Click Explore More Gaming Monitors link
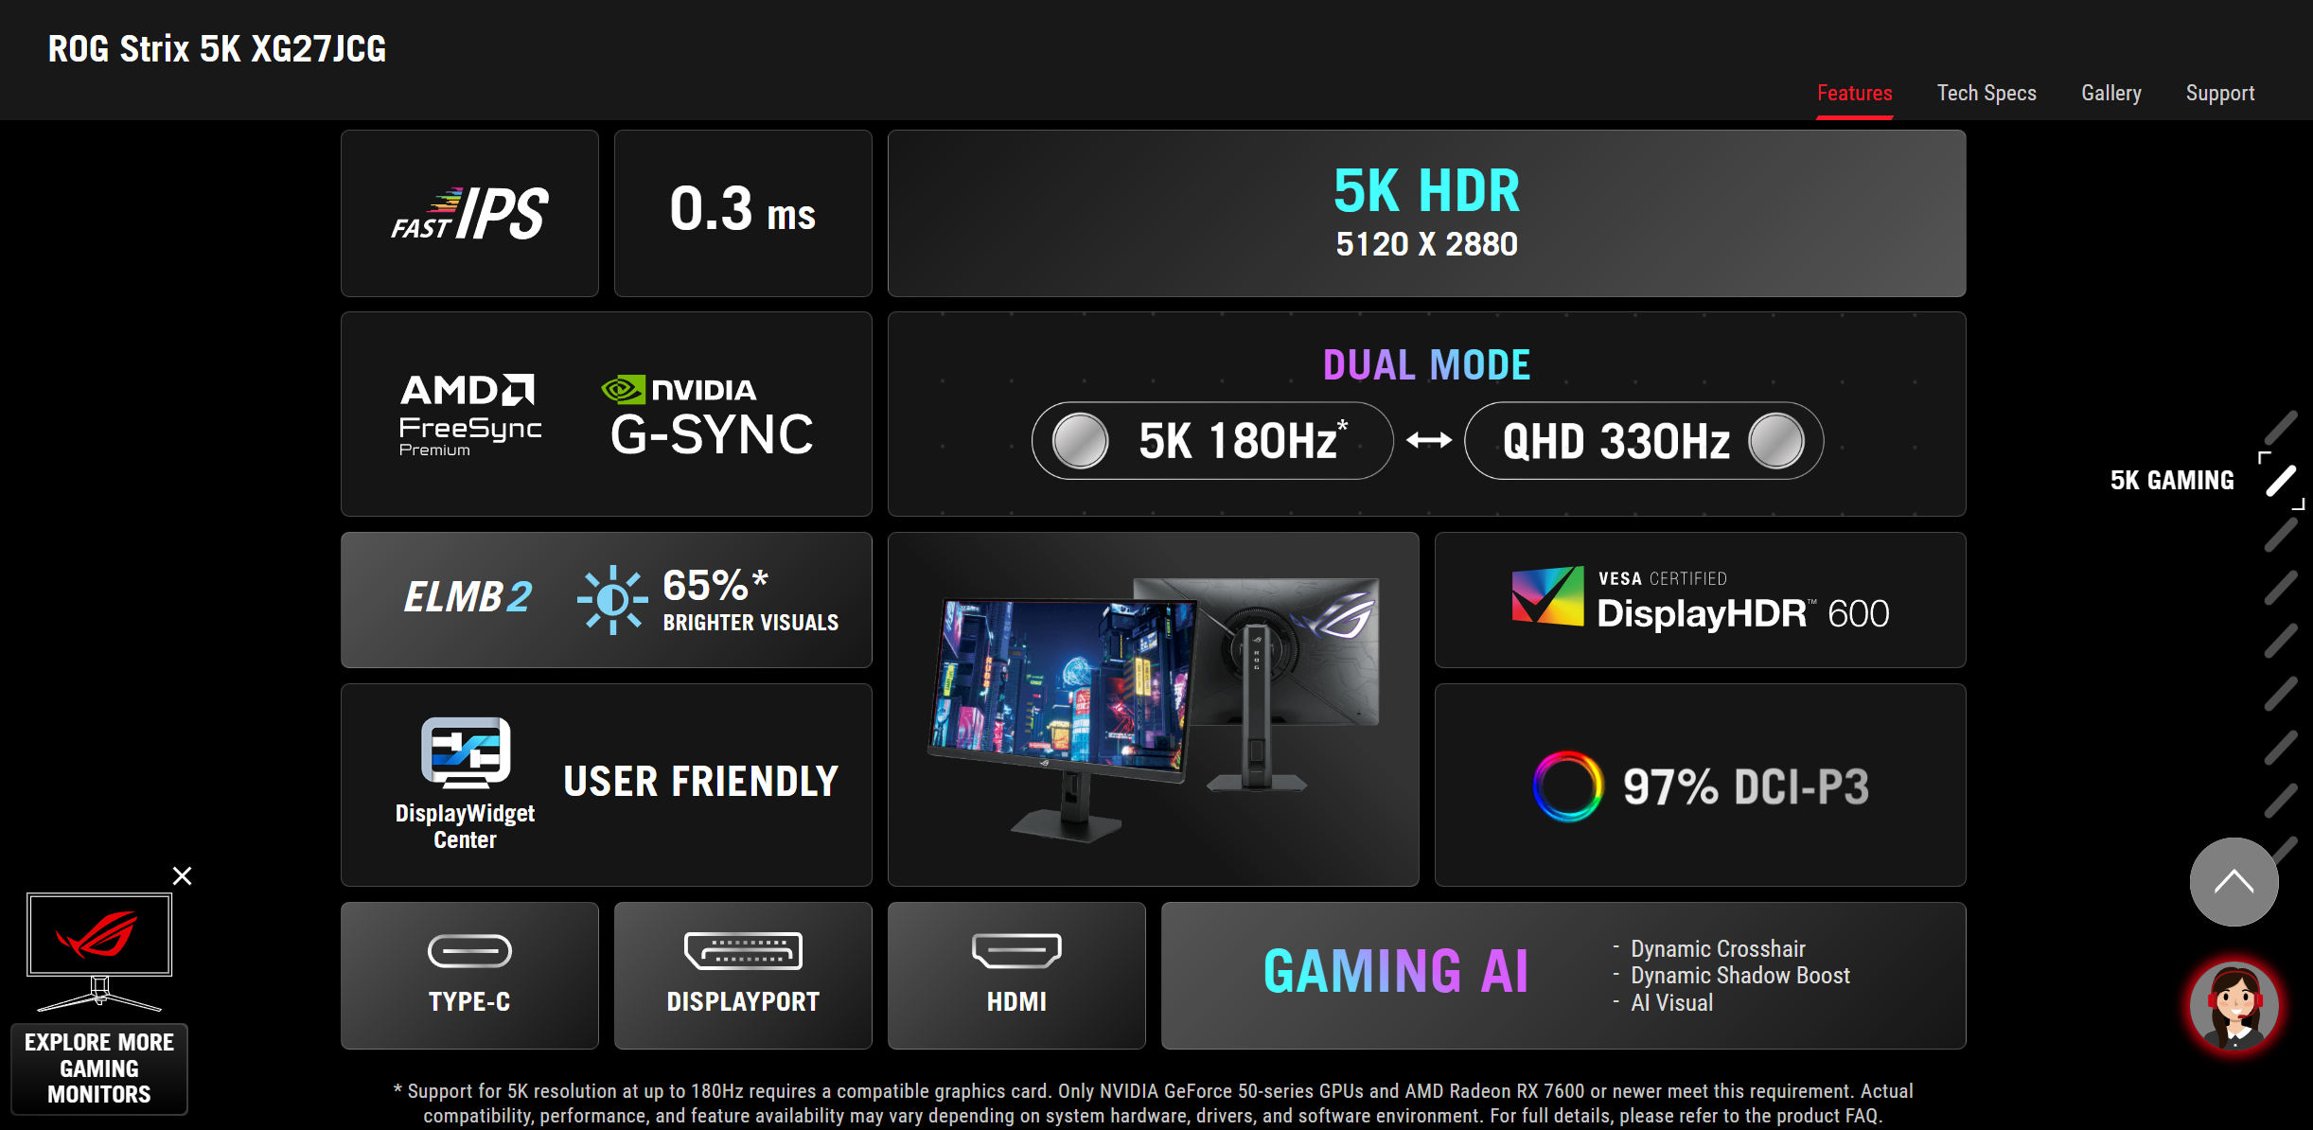 click(x=99, y=1068)
